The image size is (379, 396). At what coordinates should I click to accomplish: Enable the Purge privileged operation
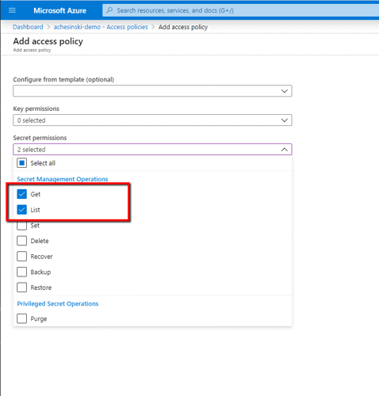tap(21, 318)
